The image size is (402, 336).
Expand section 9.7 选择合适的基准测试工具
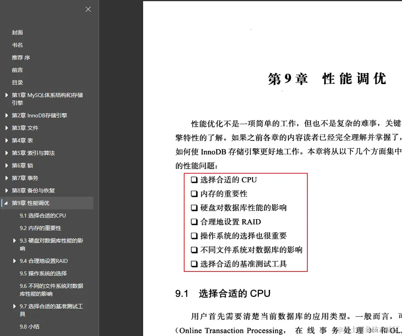click(x=14, y=306)
